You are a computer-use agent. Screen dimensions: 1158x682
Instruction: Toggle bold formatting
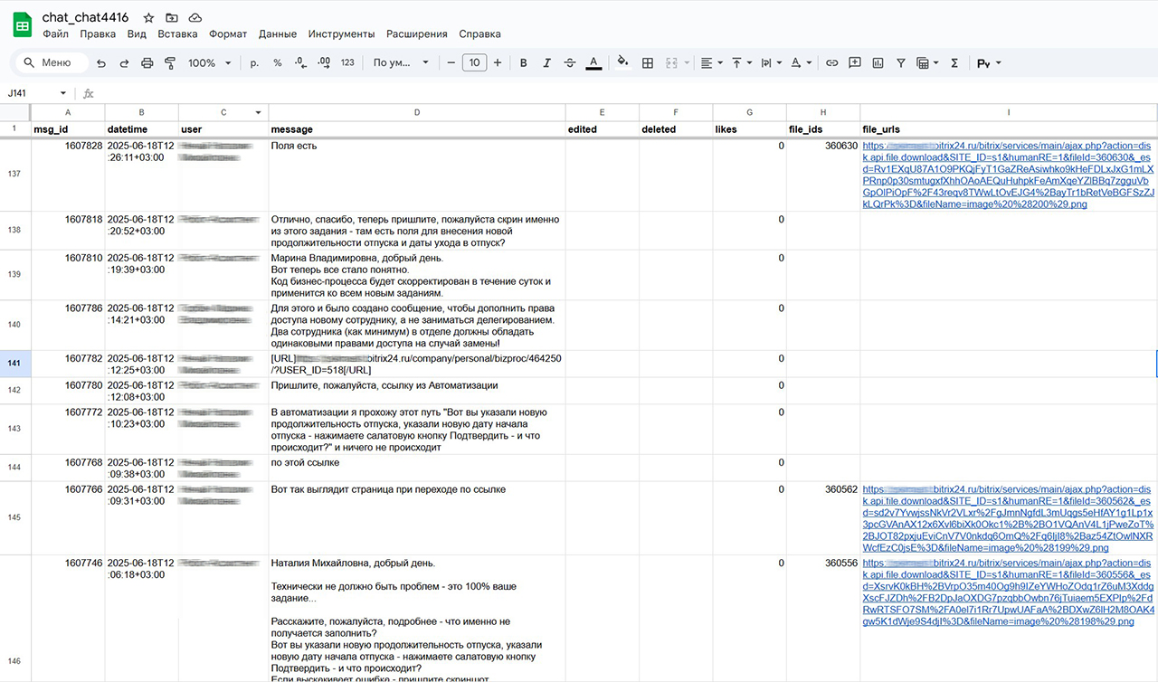pyautogui.click(x=523, y=63)
